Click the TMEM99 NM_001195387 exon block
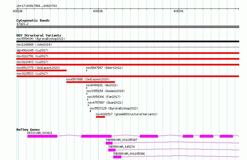This screenshot has height=160, width=247. tap(109, 143)
